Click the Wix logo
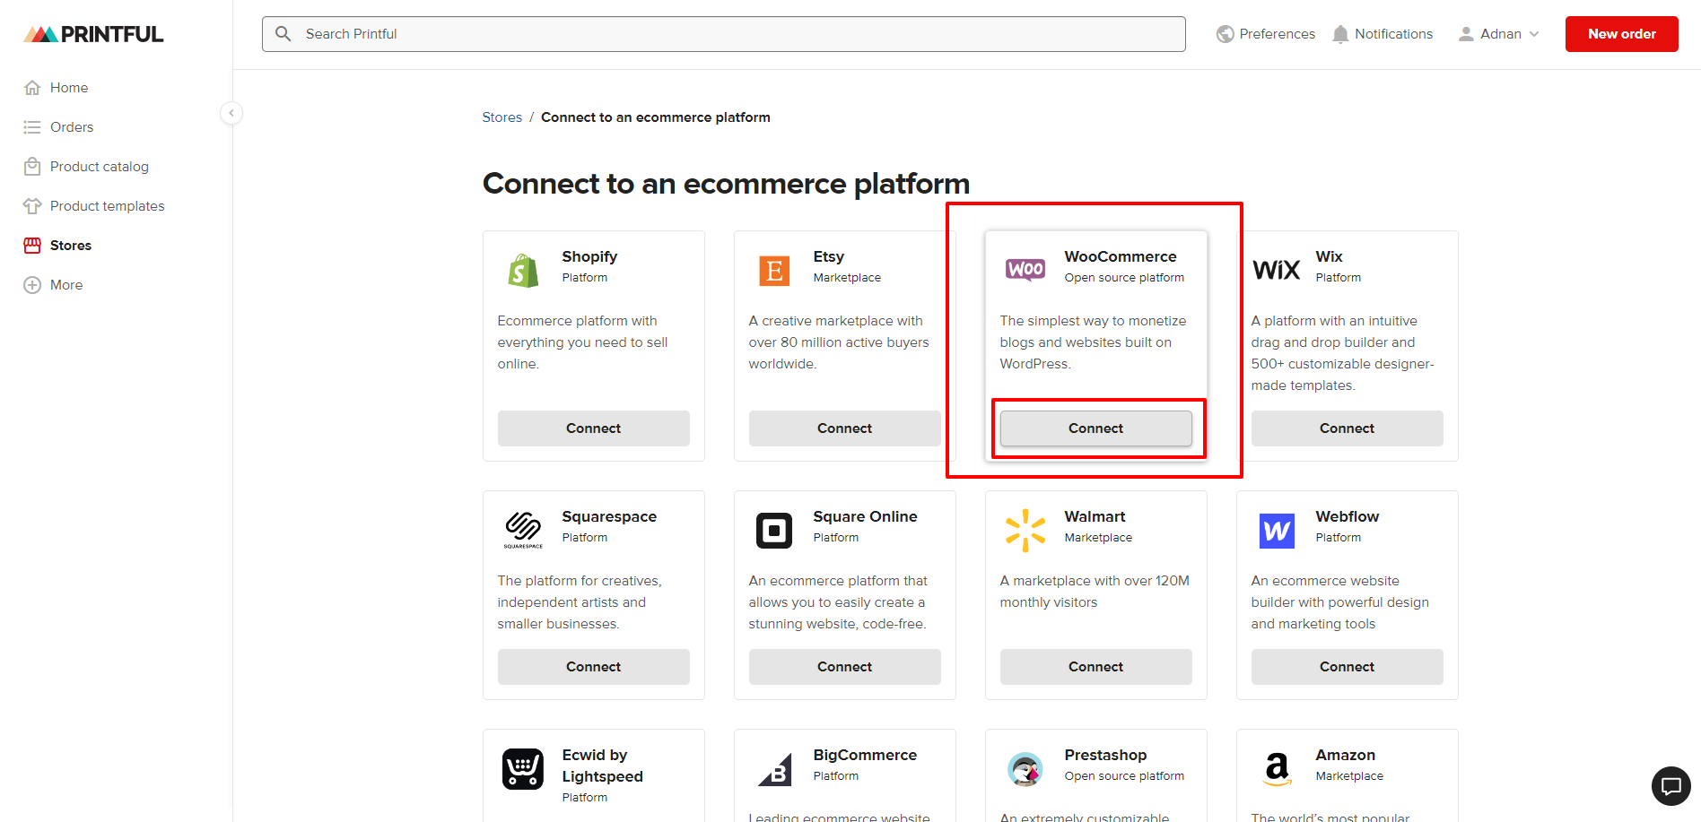This screenshot has height=822, width=1701. pyautogui.click(x=1276, y=270)
